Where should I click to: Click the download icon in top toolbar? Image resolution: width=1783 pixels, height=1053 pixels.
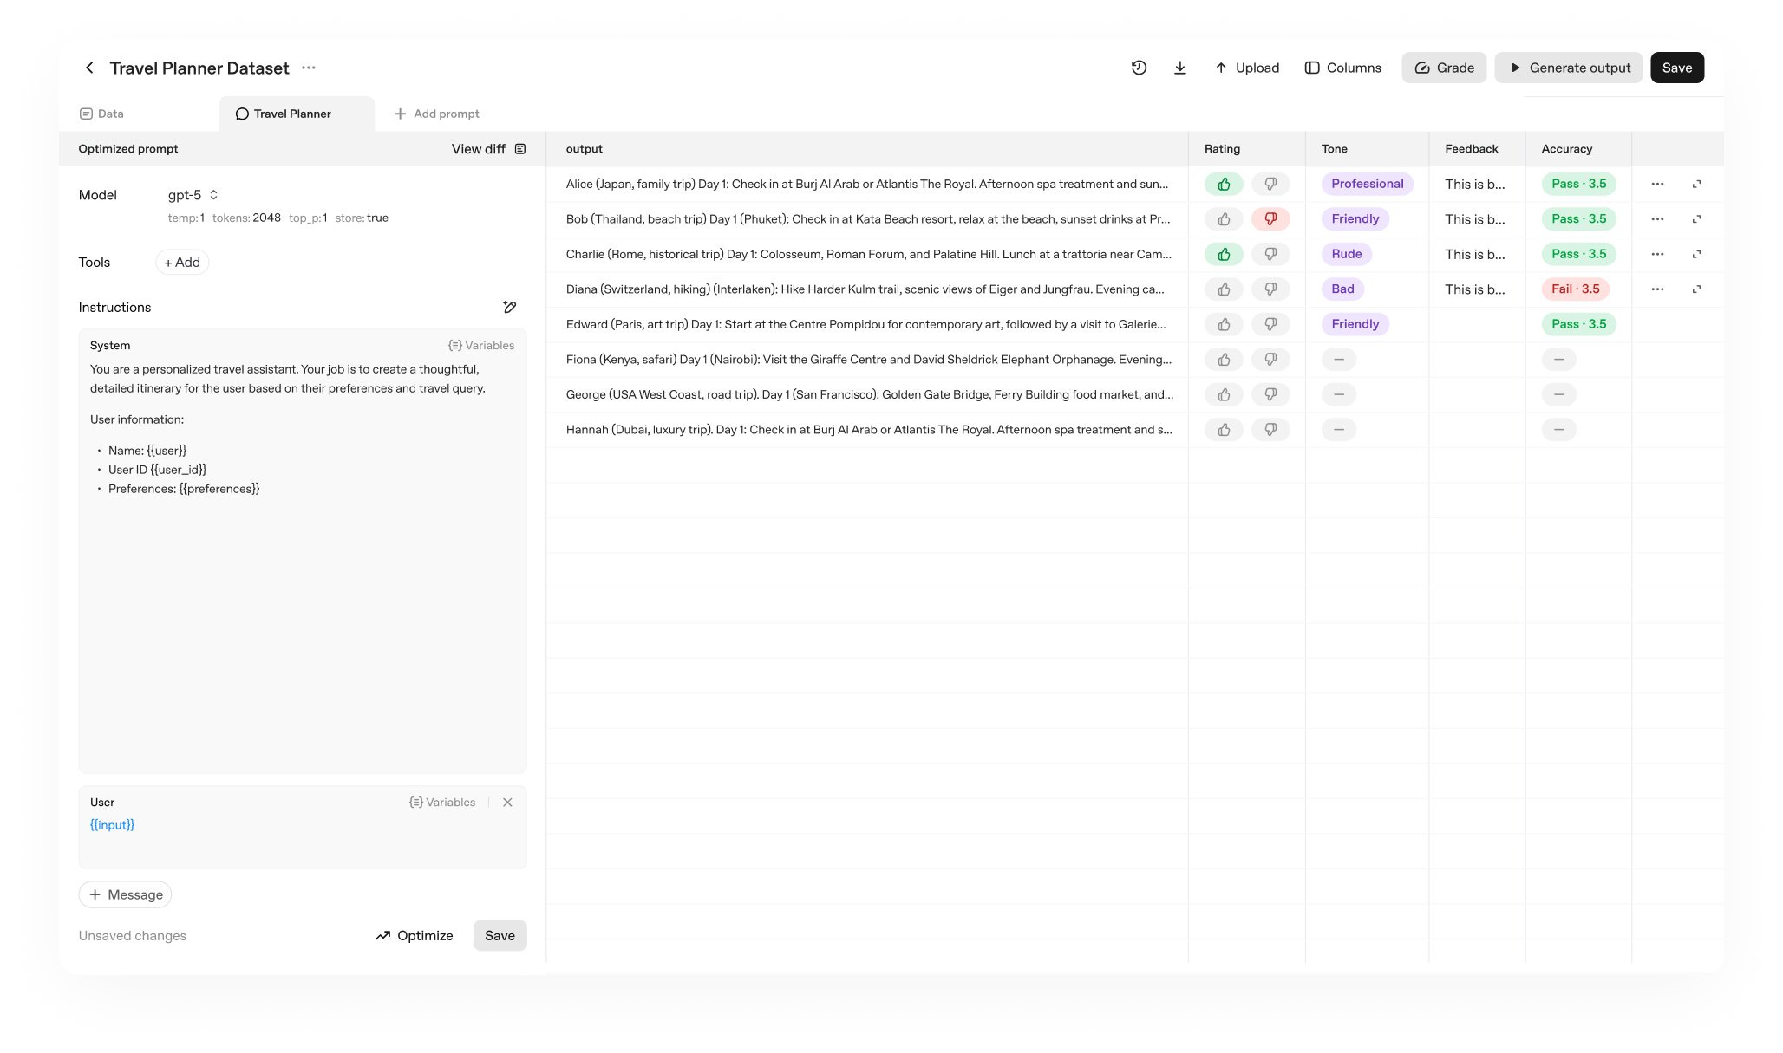click(1179, 68)
